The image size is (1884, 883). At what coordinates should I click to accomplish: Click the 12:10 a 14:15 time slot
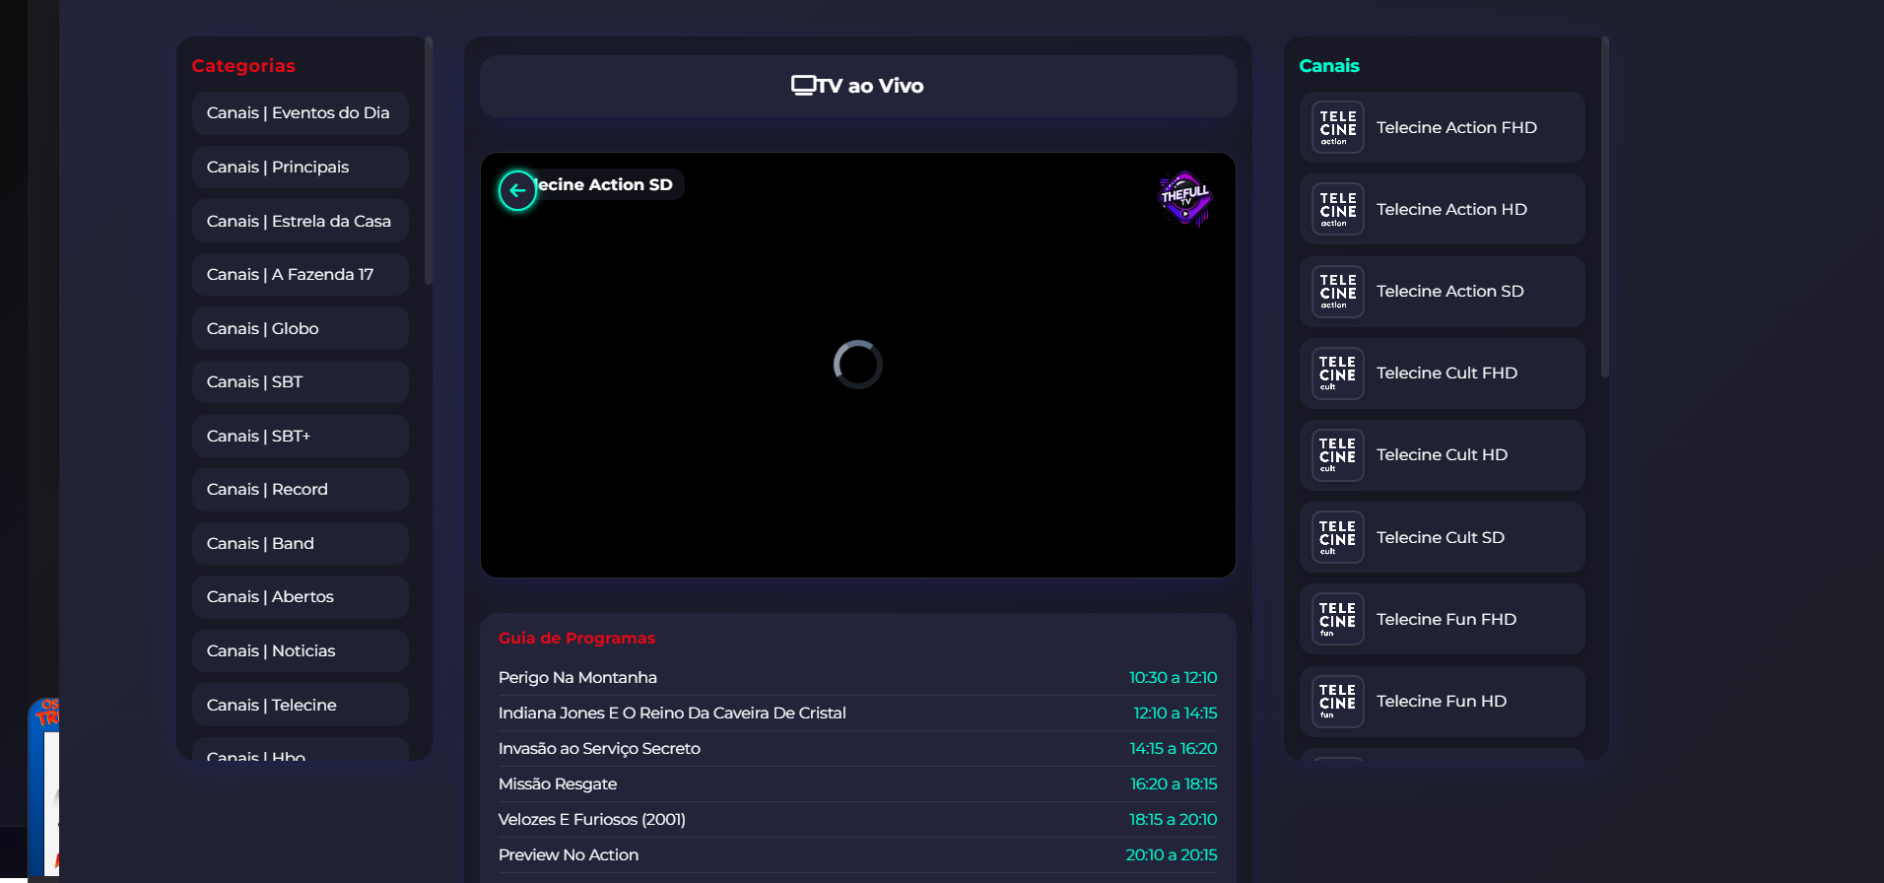point(1175,713)
